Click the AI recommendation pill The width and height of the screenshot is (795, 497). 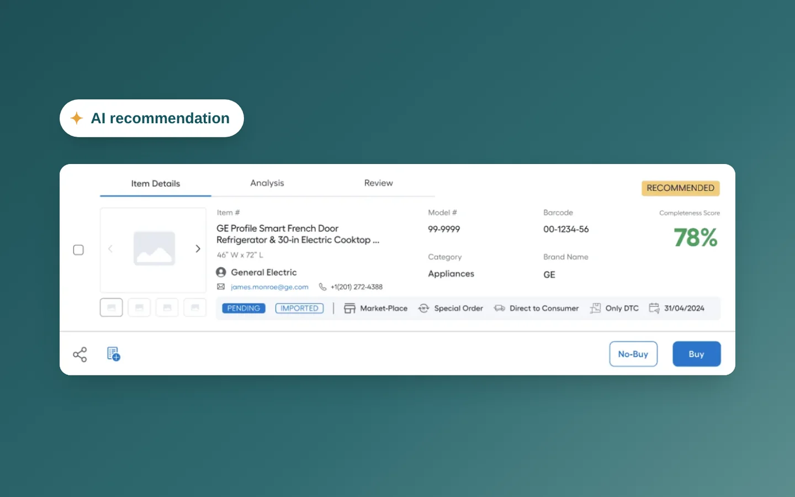pos(152,118)
